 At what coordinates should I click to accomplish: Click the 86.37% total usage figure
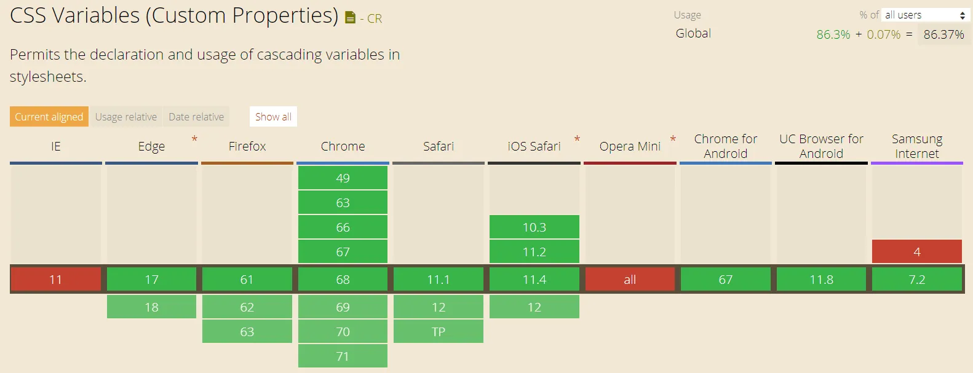point(945,34)
